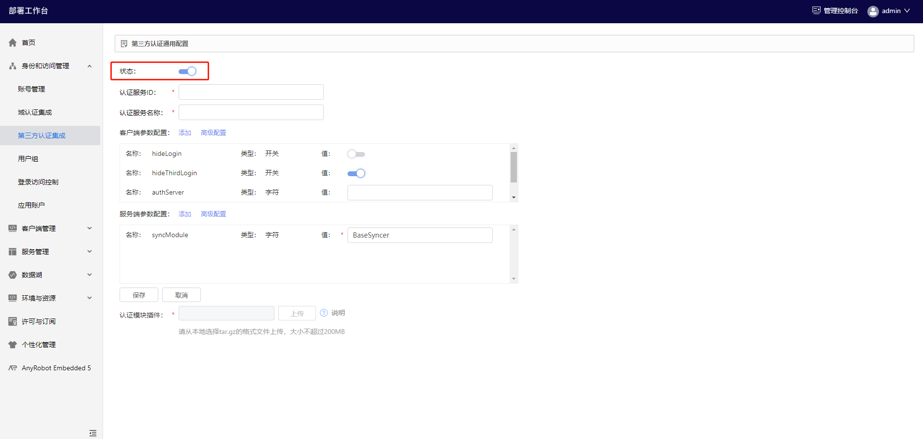The image size is (923, 439).
Task: Expand the 服务管理 menu chevron
Action: 90,251
